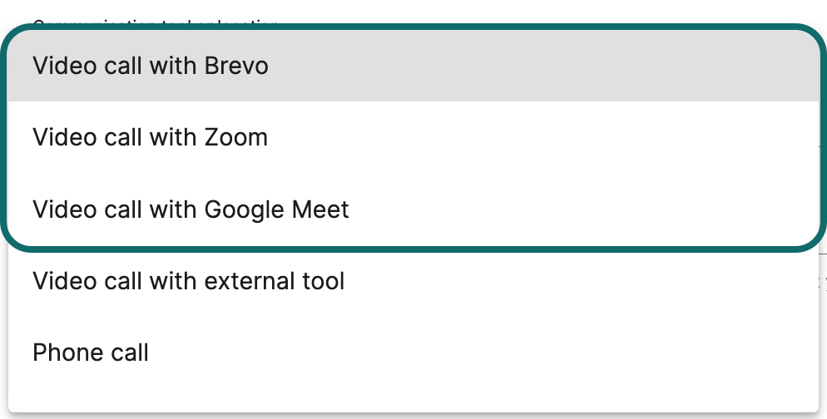Image resolution: width=827 pixels, height=419 pixels.
Task: Set communication tool to Google Meet
Action: pos(191,209)
